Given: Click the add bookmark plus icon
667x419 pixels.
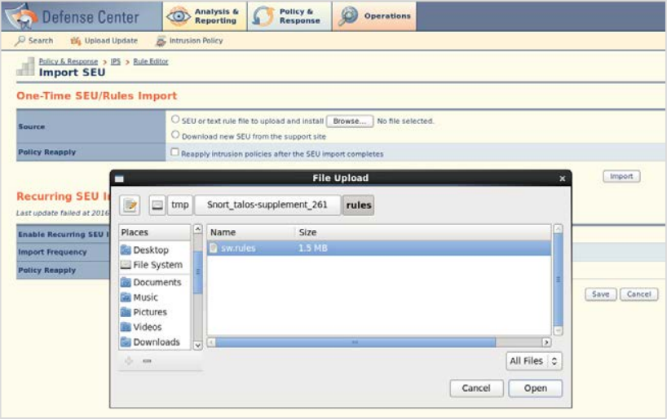Looking at the screenshot, I should [129, 361].
